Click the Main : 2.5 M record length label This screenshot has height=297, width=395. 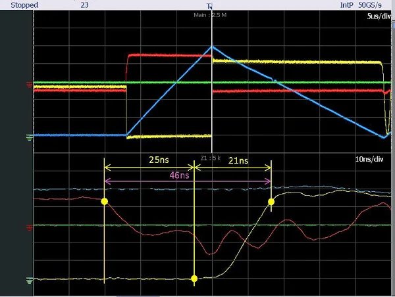coord(211,14)
